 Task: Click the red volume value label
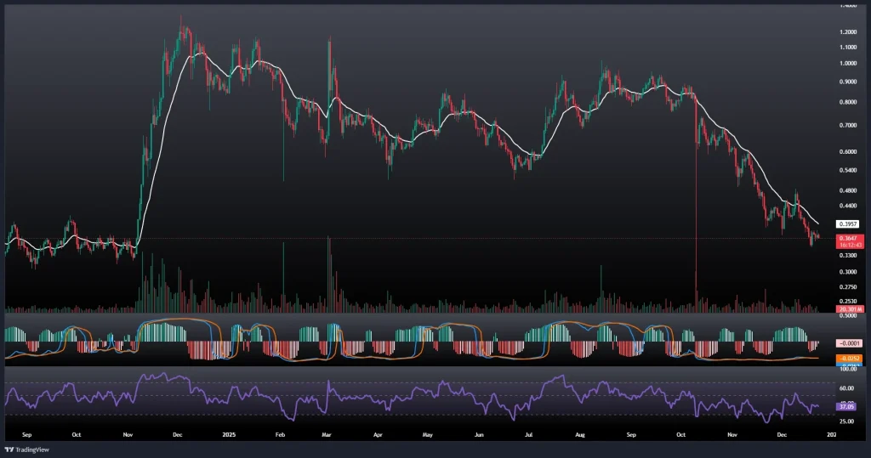pos(845,309)
